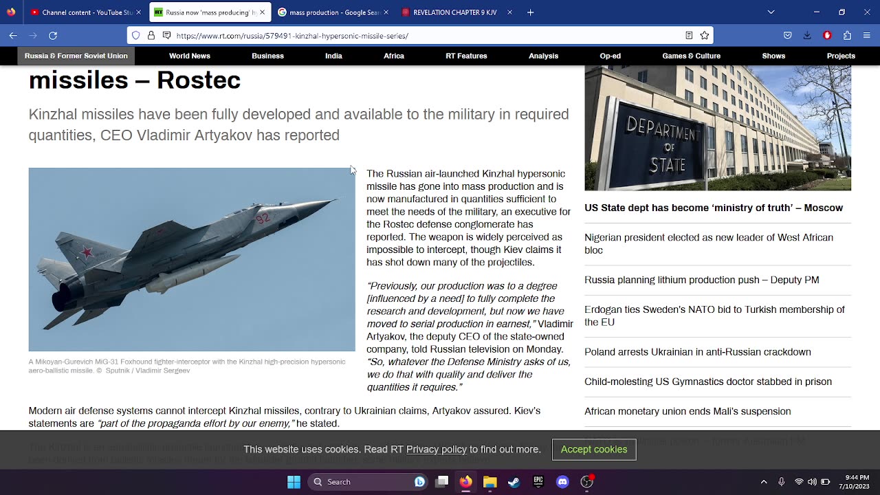Save the page to Pocket
Image resolution: width=880 pixels, height=495 pixels.
pos(788,35)
